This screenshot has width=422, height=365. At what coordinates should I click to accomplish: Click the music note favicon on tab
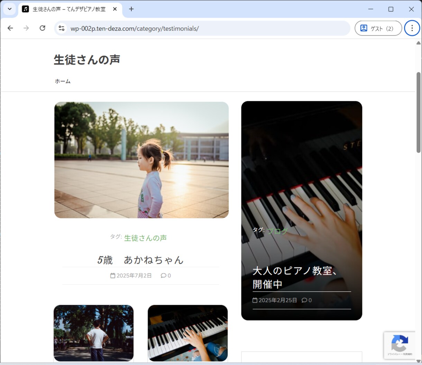click(x=25, y=9)
